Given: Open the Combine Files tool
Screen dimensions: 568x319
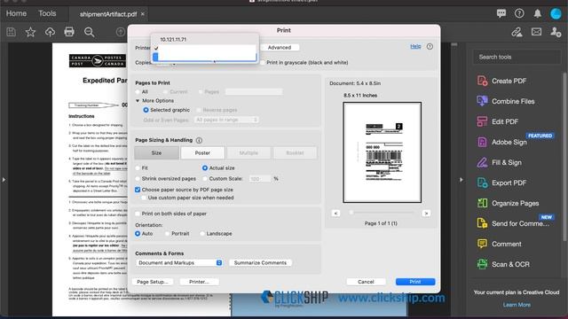Looking at the screenshot, I should [x=506, y=101].
